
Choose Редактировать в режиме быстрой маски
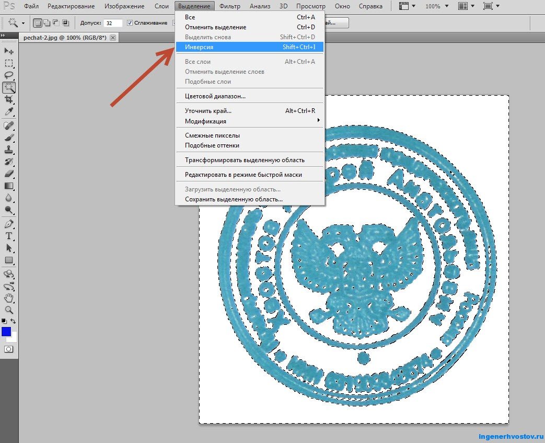(250, 175)
